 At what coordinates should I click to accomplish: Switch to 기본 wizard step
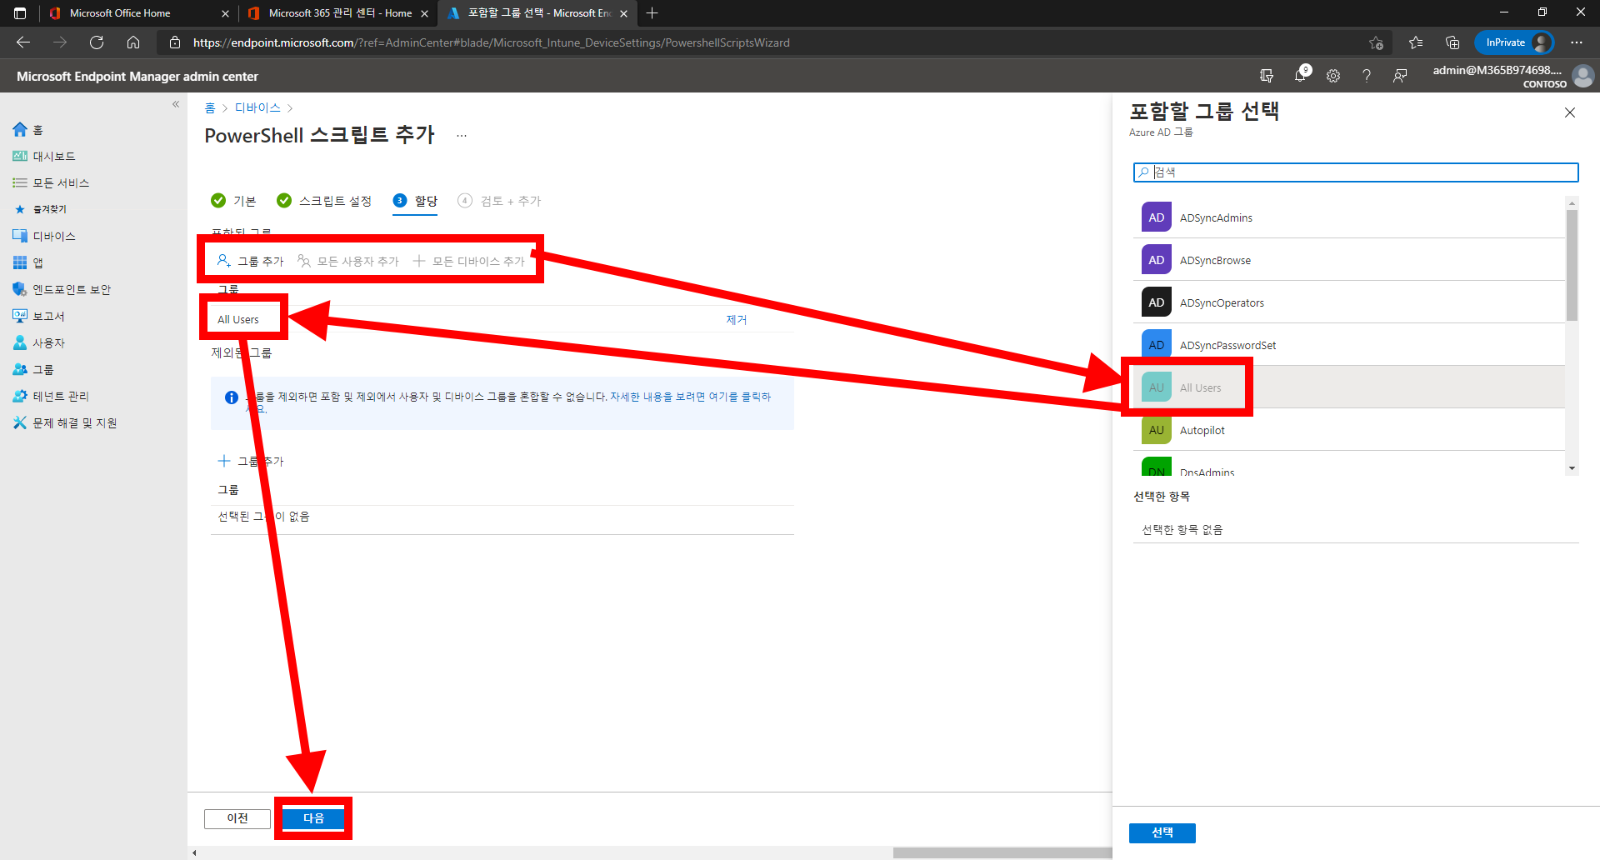(x=233, y=201)
